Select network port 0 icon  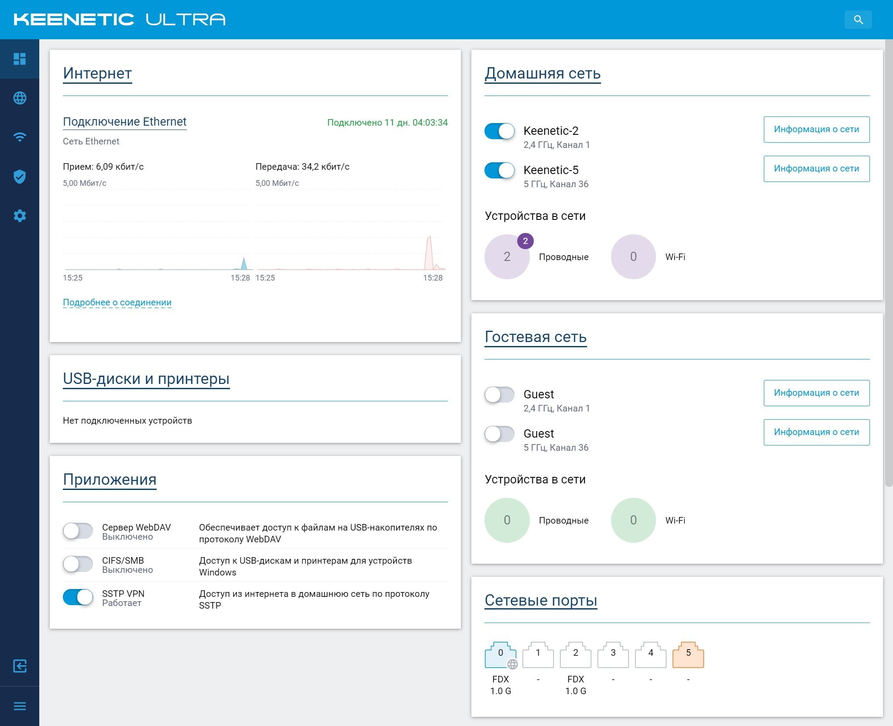click(x=501, y=654)
